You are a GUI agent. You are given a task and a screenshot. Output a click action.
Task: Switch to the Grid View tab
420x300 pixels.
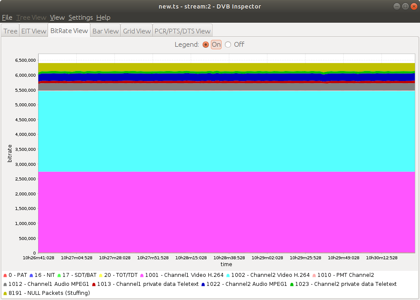pyautogui.click(x=137, y=31)
